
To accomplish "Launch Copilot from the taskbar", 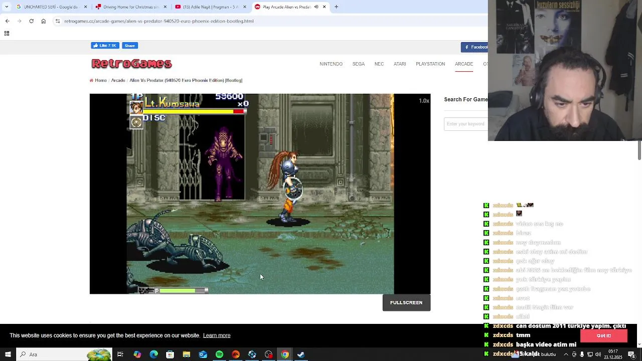I will [137, 354].
